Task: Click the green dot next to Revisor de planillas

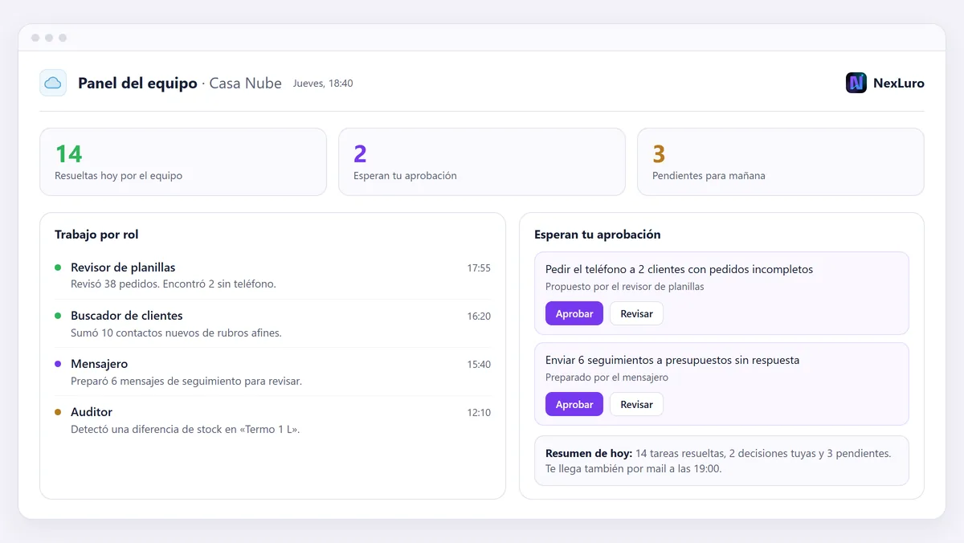Action: pyautogui.click(x=58, y=267)
